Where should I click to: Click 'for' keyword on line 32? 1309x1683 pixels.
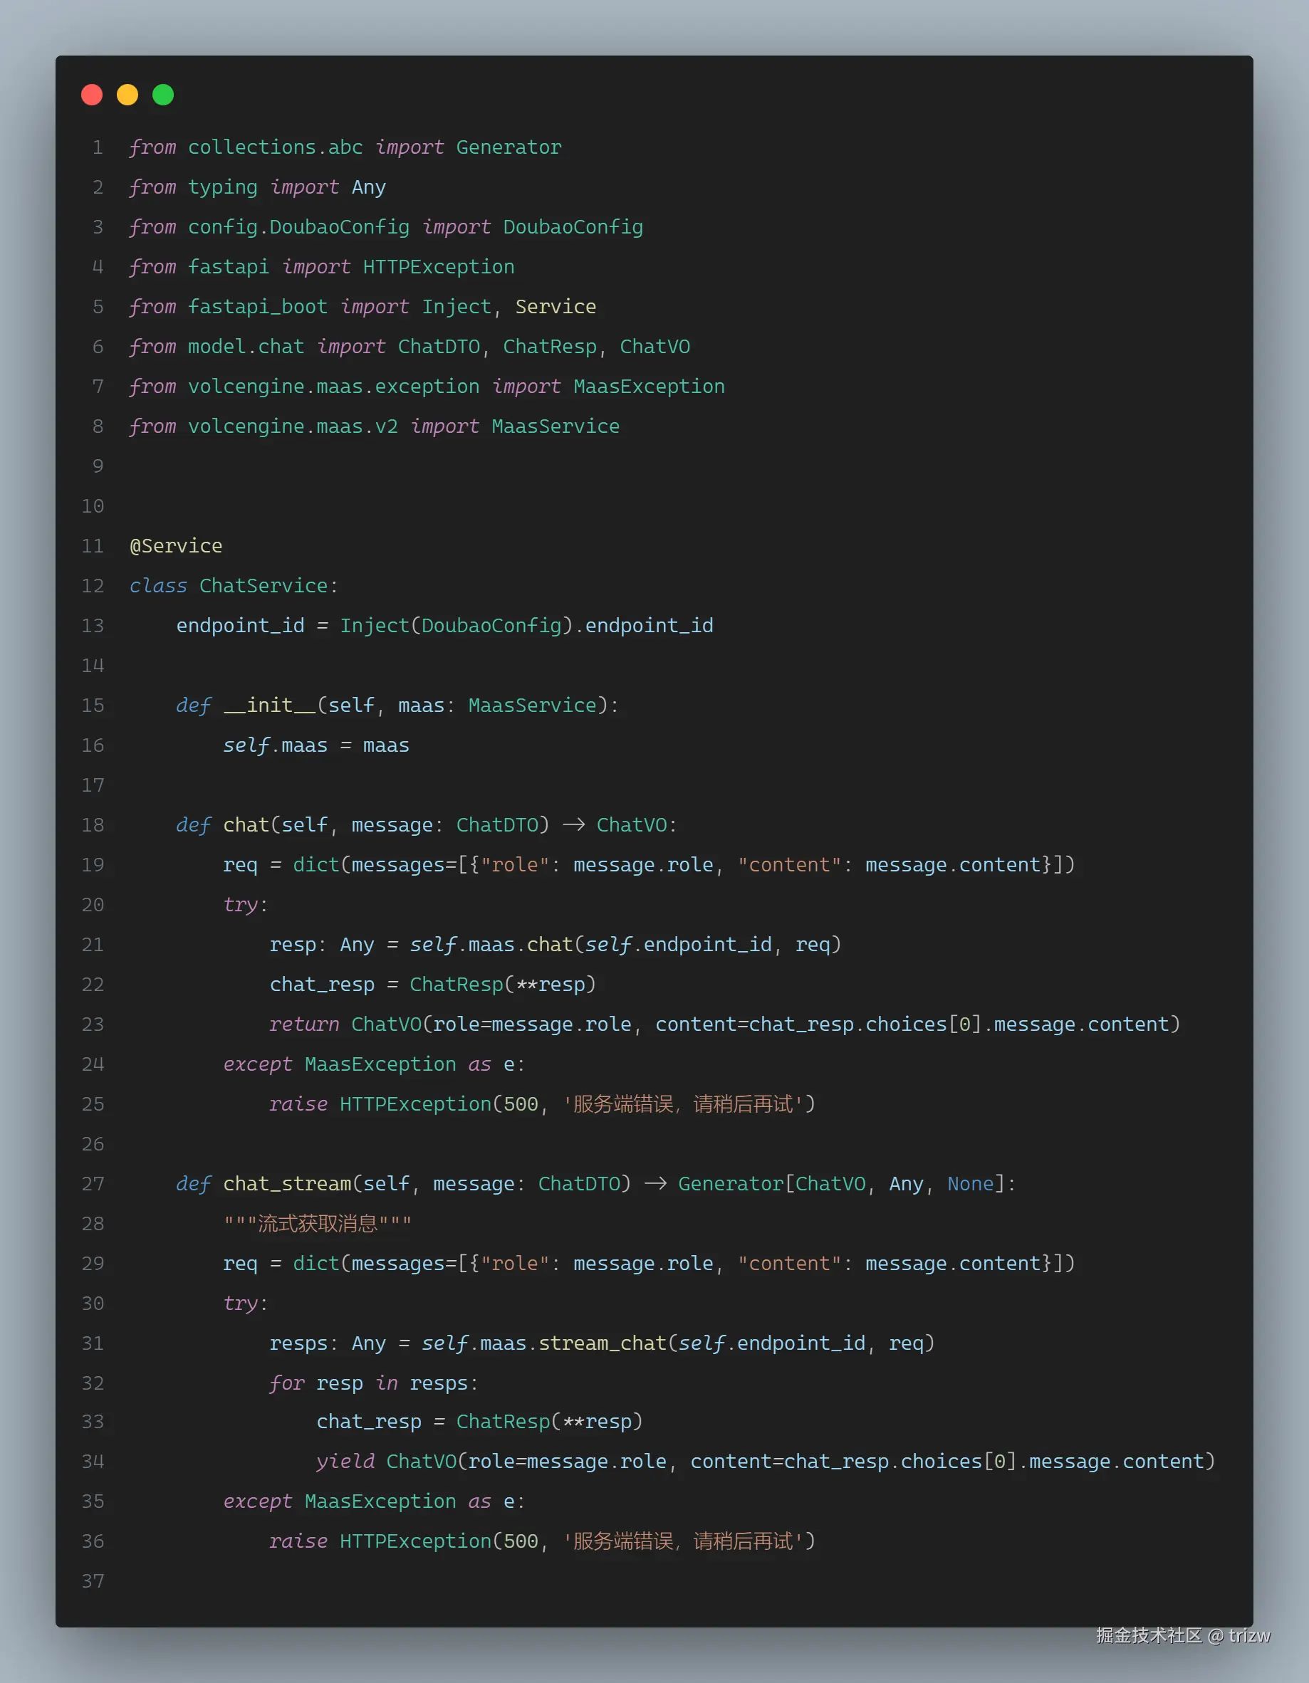pyautogui.click(x=287, y=1383)
